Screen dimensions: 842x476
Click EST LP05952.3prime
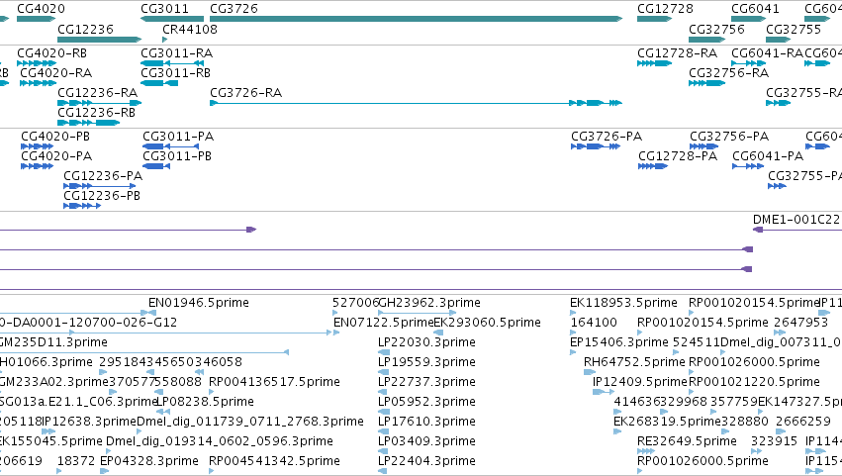tap(384, 412)
